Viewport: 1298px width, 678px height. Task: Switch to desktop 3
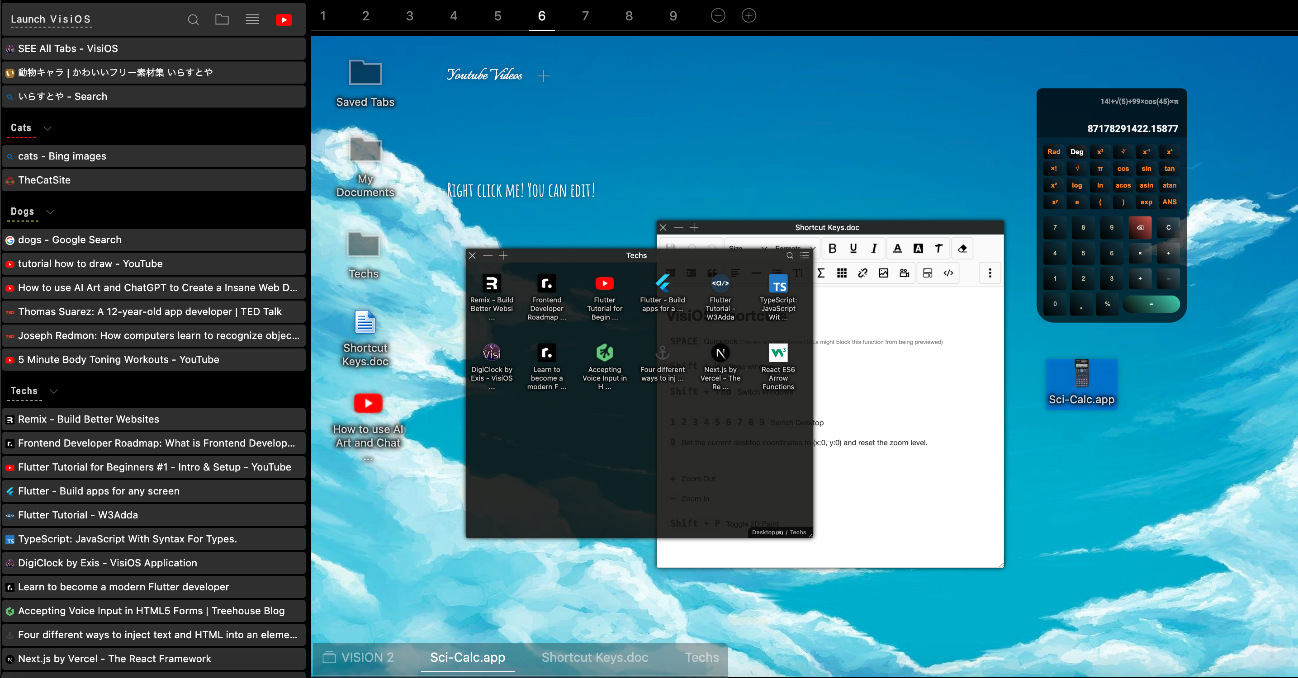coord(410,16)
